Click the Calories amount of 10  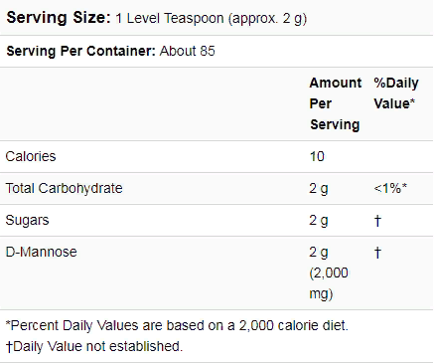pos(317,156)
